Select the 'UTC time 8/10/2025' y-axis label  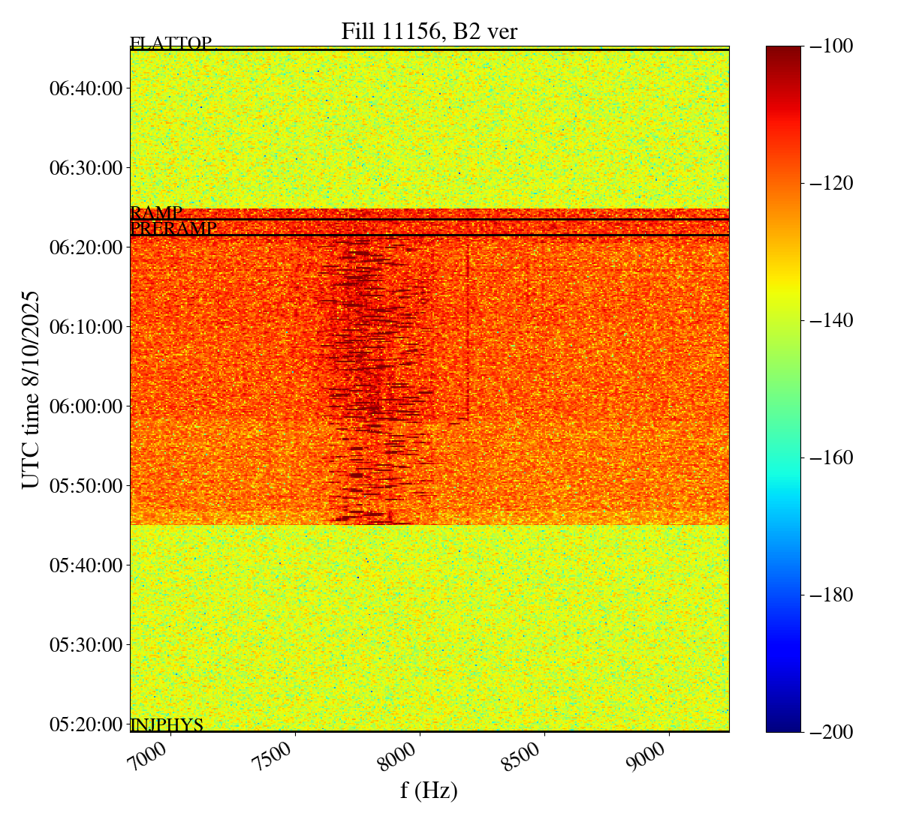(x=31, y=389)
